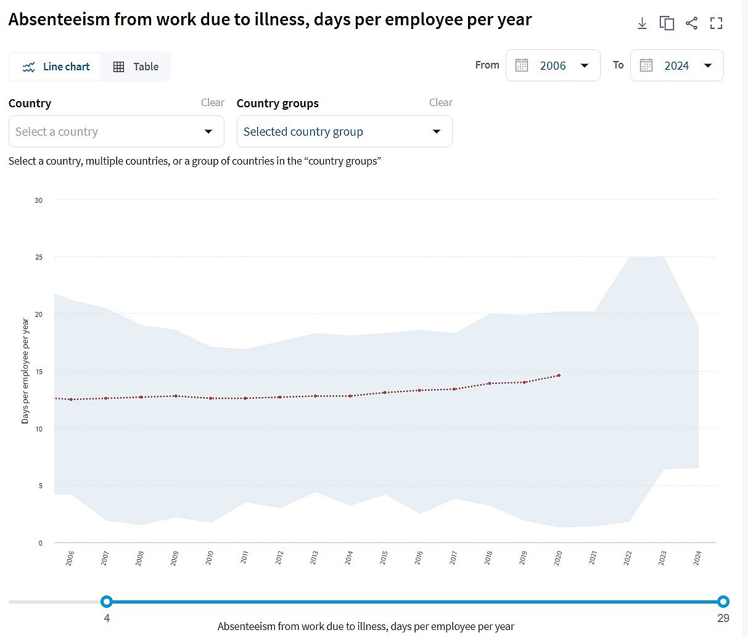
Task: Enter fullscreen using the expand icon
Action: (x=716, y=23)
